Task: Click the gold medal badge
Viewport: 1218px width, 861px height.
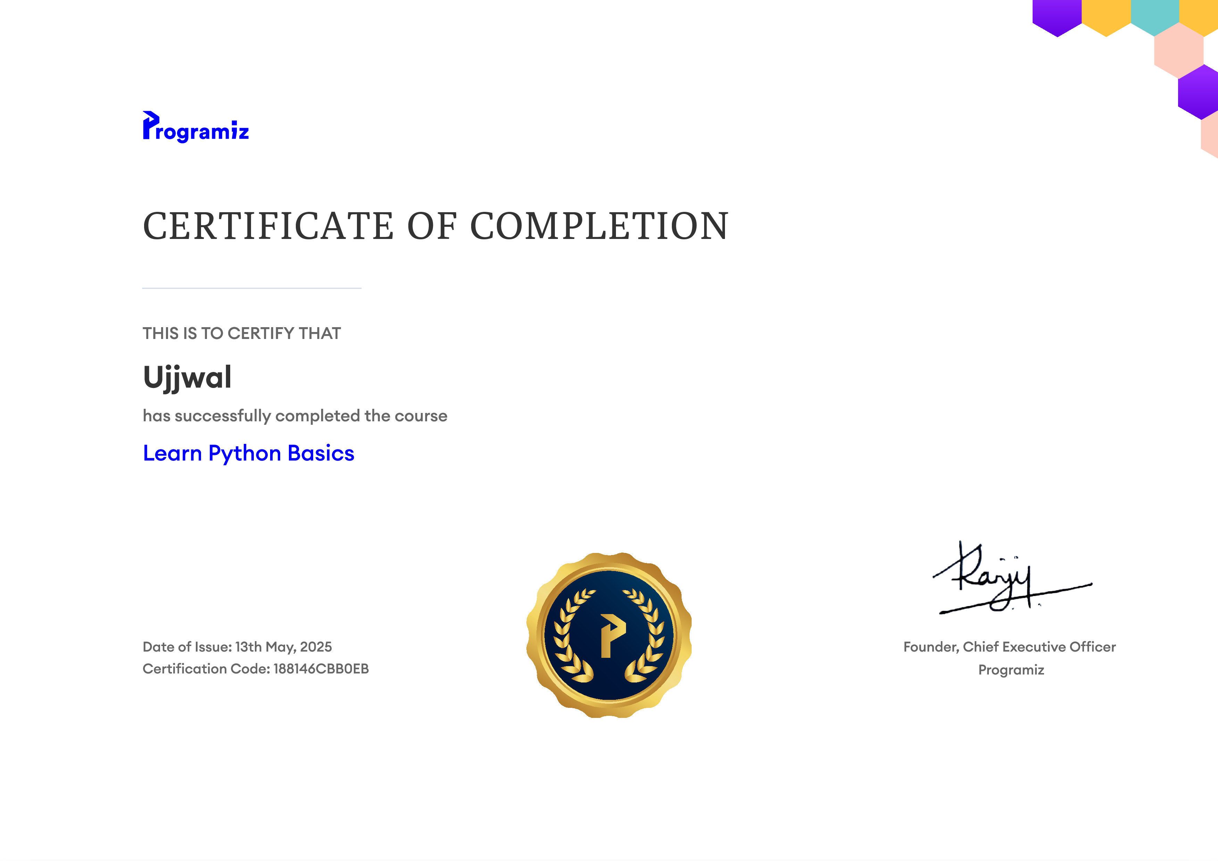Action: pos(609,635)
